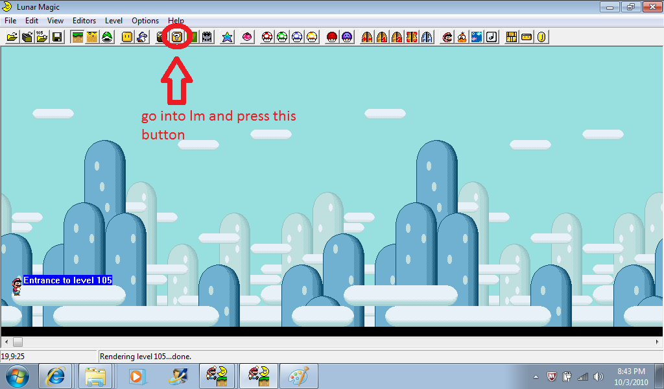Screen dimensions: 664x389
Task: Open the rainbow star palette editor
Action: (x=228, y=37)
